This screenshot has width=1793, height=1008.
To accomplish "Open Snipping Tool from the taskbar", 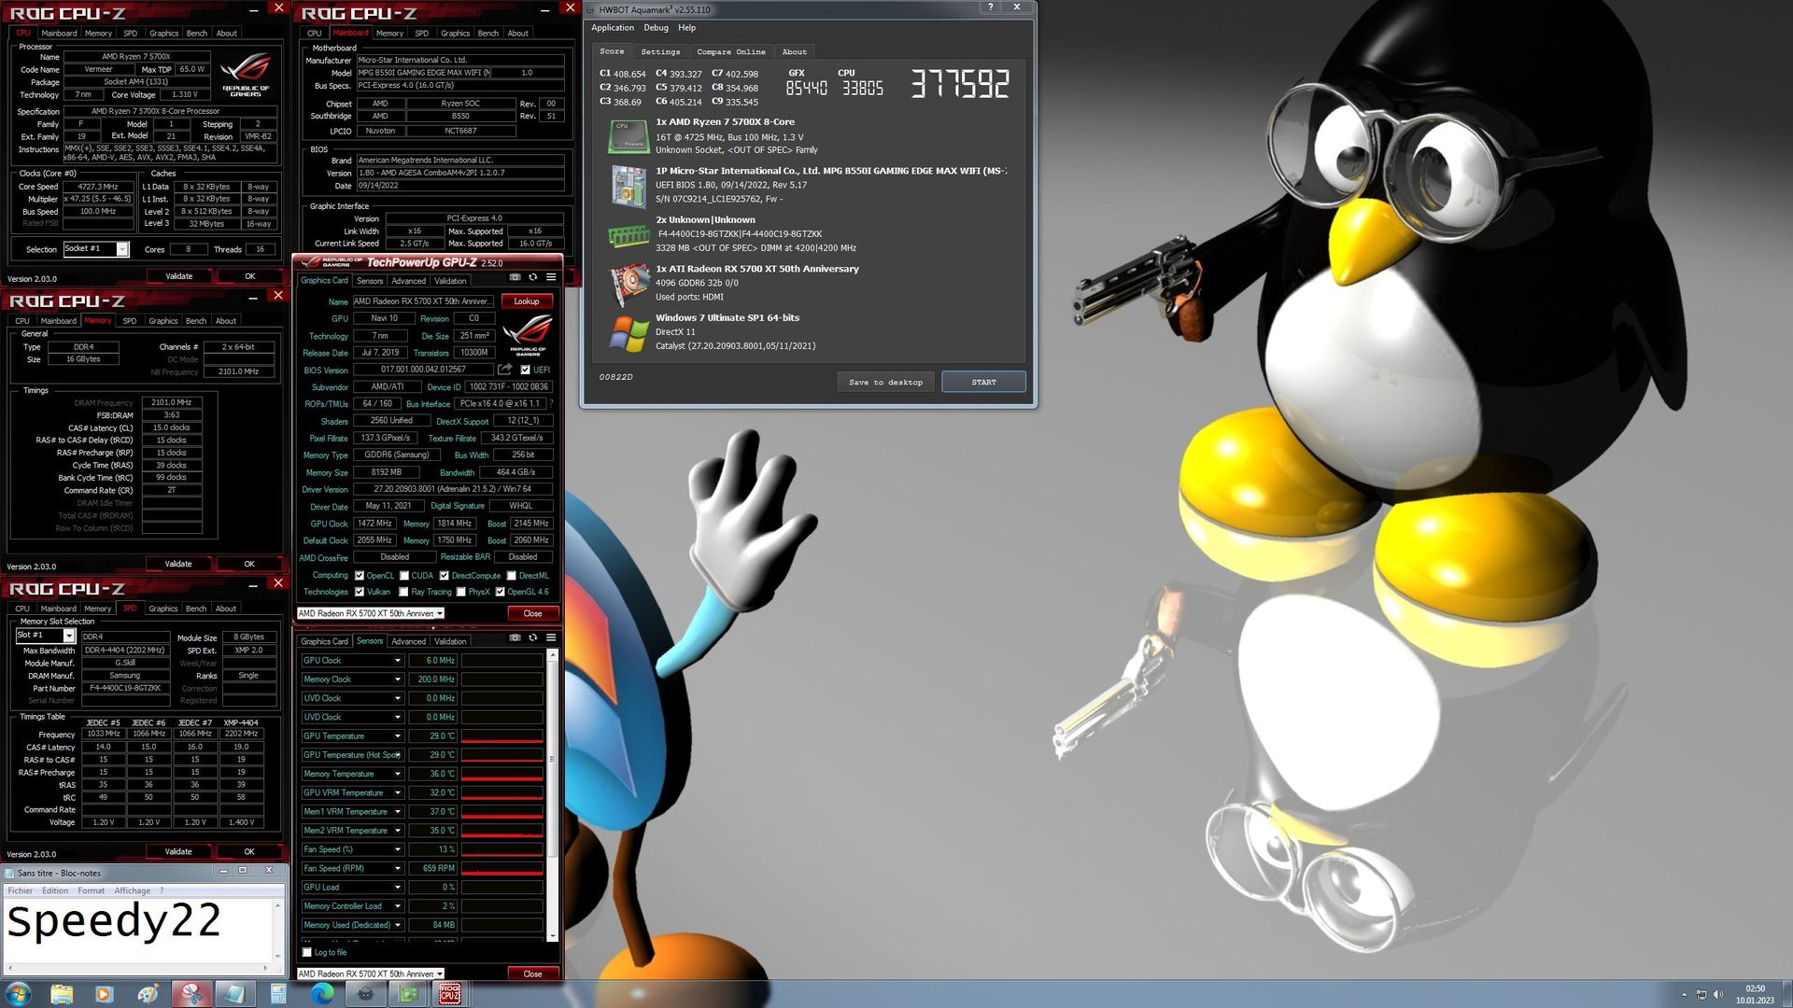I will 191,994.
